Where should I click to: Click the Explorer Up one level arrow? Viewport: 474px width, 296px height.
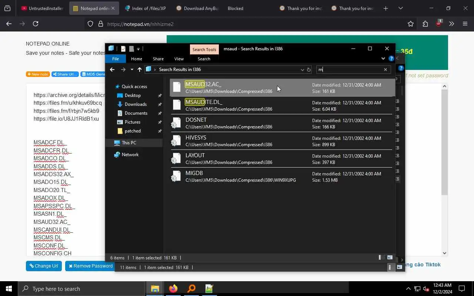tap(139, 70)
